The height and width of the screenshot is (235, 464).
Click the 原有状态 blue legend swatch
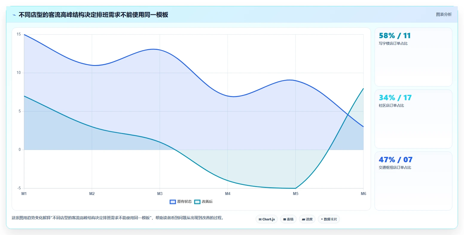click(173, 202)
